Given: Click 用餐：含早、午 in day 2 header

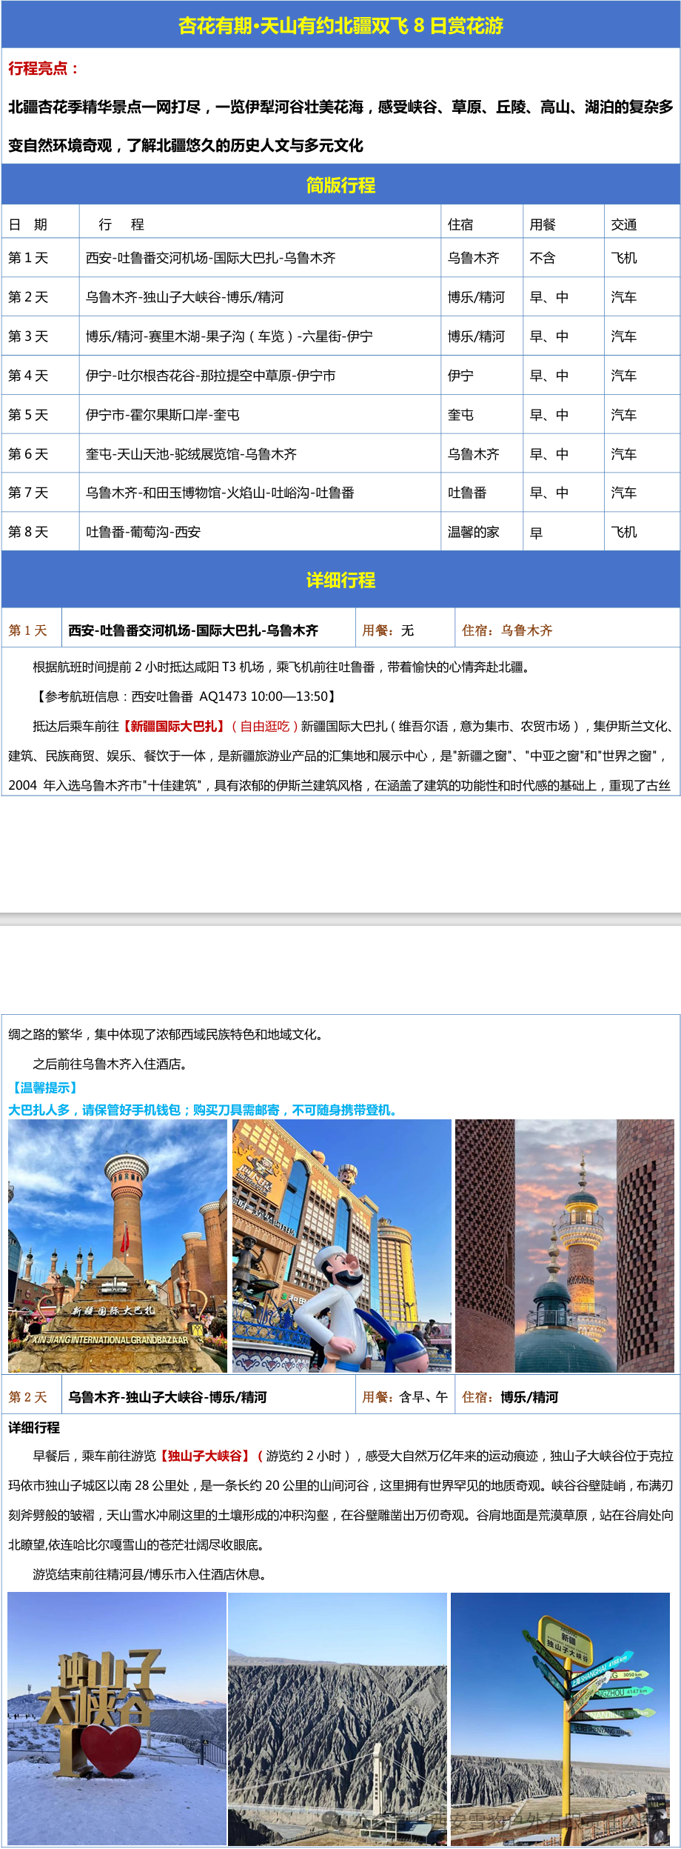Looking at the screenshot, I should tap(405, 1397).
